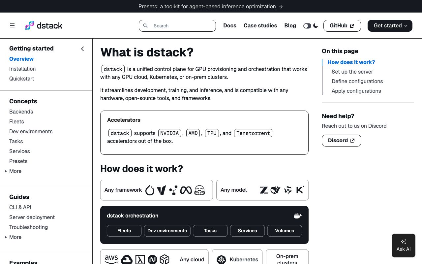Click the NVIDIA code tag
422x264 pixels.
169,133
